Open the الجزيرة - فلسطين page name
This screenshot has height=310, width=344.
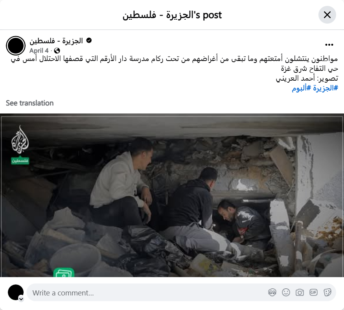[x=56, y=41]
